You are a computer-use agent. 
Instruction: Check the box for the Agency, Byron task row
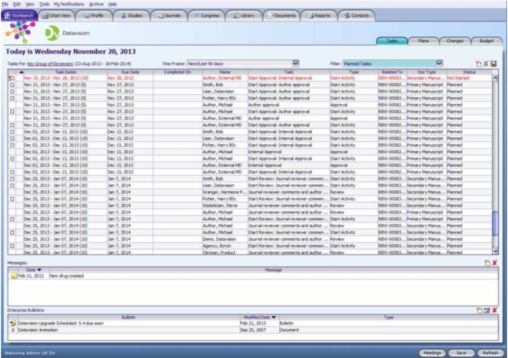point(12,246)
